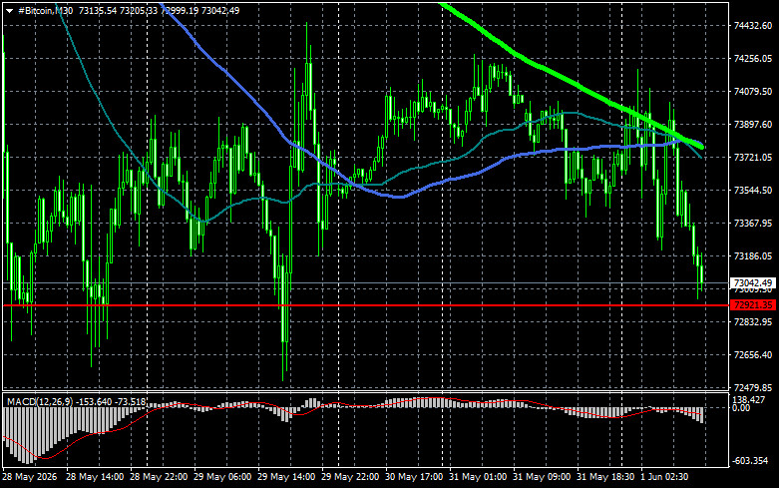The height and width of the screenshot is (488, 779).
Task: Click price scale value 73721.05
Action: pos(753,158)
